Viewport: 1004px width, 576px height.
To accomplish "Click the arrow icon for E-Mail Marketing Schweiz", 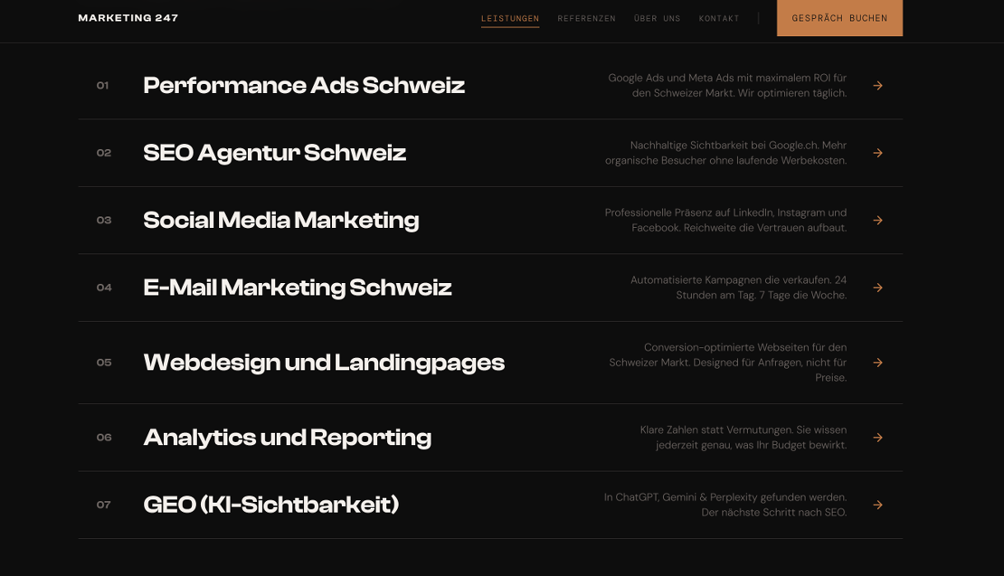I will tap(877, 288).
